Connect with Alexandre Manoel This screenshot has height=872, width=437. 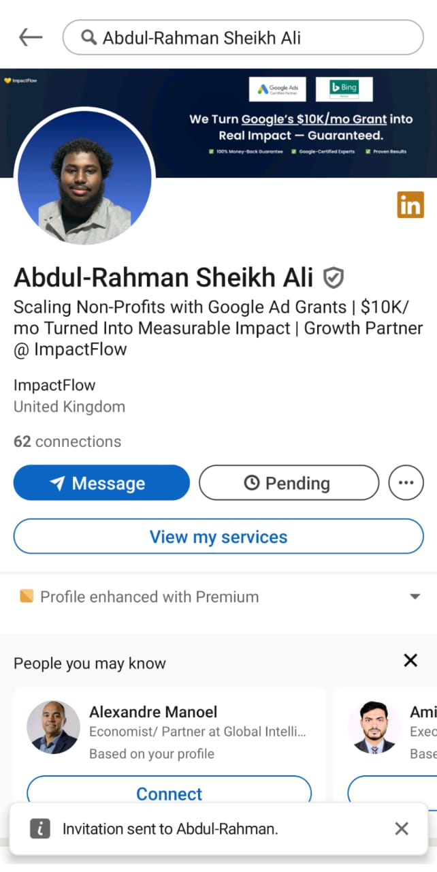pyautogui.click(x=169, y=794)
